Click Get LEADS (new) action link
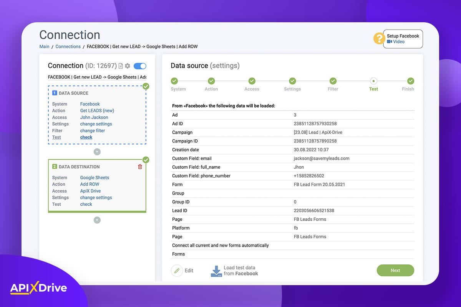461x307 pixels. [x=97, y=111]
